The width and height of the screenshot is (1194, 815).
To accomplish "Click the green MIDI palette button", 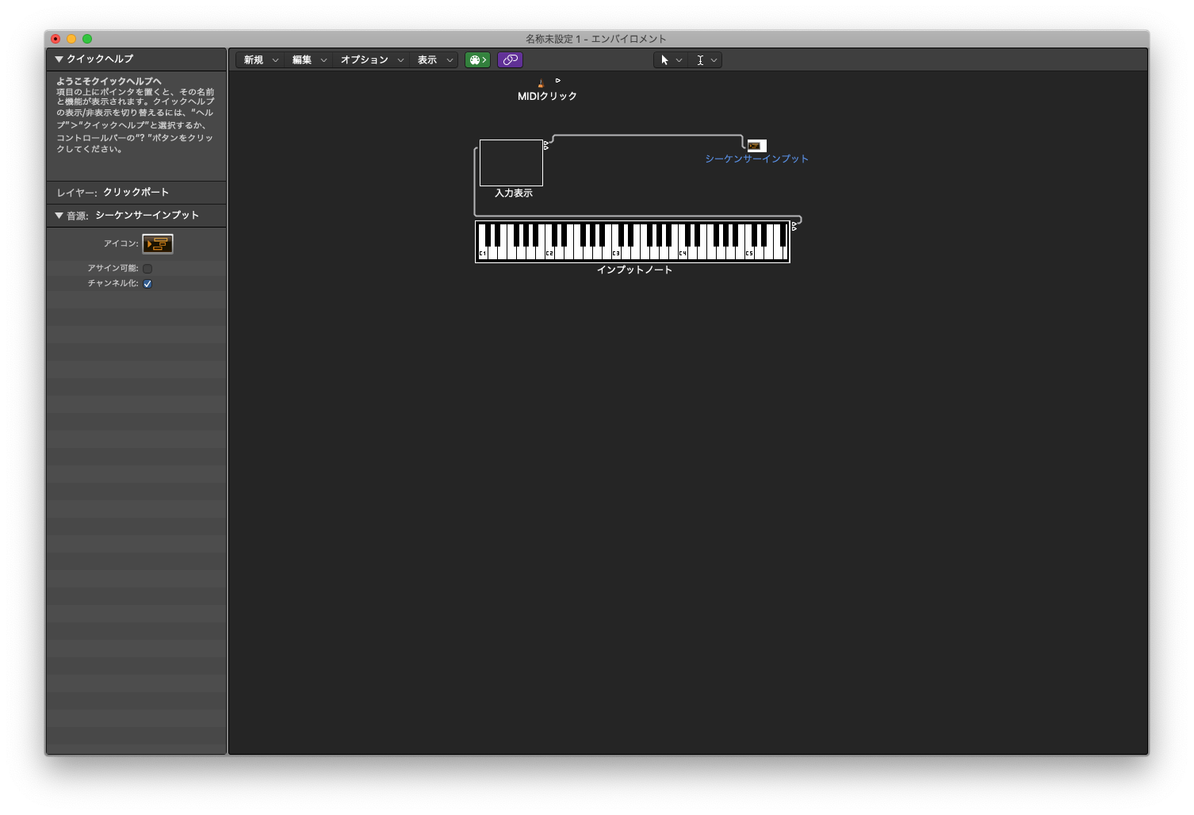I will pyautogui.click(x=477, y=60).
